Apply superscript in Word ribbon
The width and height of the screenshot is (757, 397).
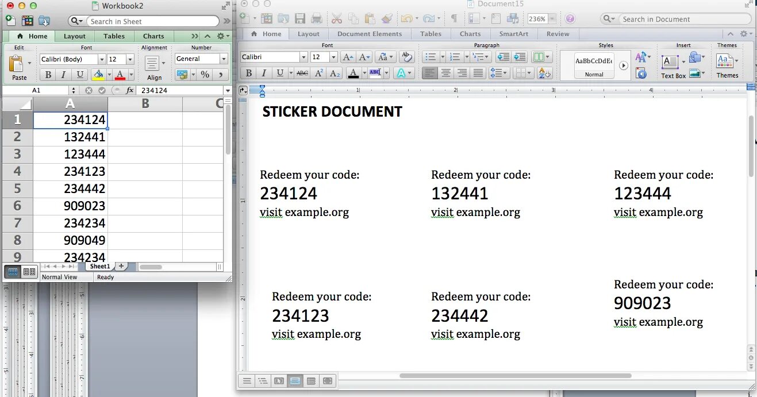[318, 73]
